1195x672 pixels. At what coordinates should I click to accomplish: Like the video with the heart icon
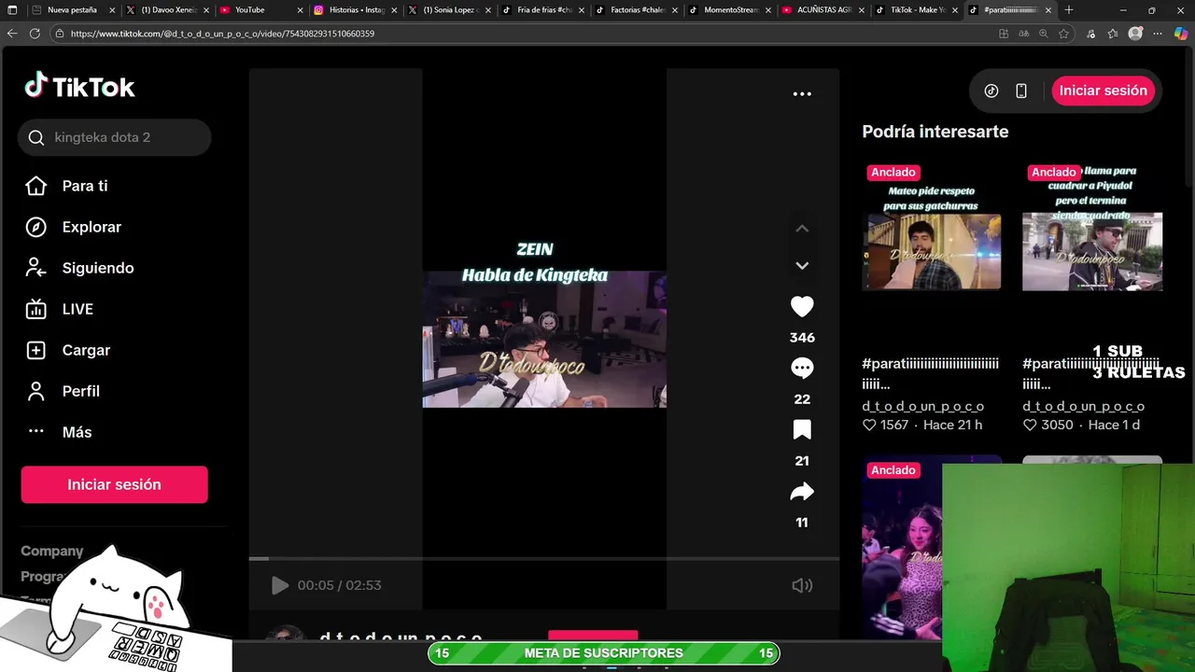point(802,307)
